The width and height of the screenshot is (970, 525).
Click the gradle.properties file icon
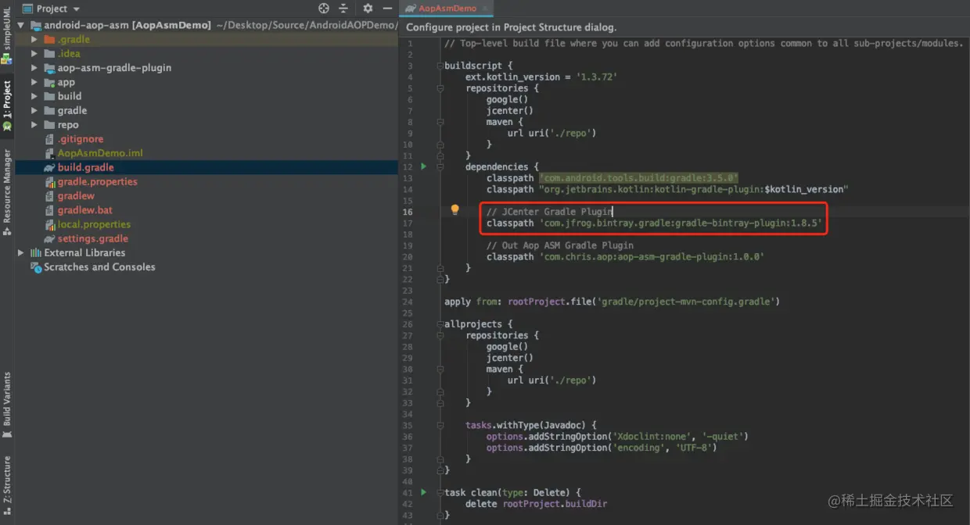50,181
